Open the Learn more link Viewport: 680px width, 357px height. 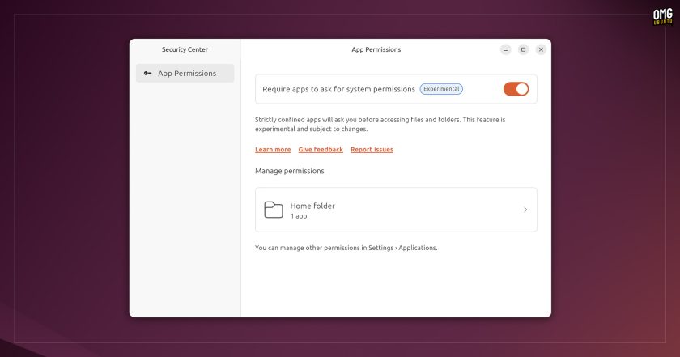click(273, 149)
